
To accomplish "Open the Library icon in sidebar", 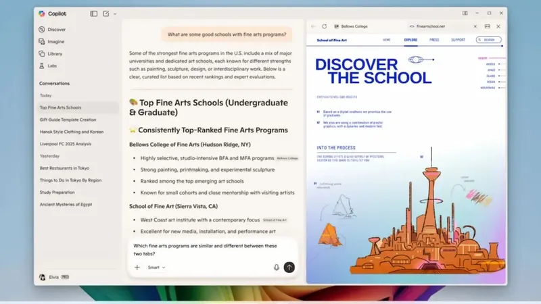I will click(42, 54).
